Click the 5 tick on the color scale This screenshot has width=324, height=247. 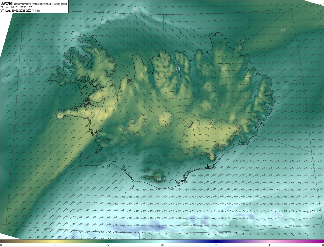pyautogui.click(x=108, y=245)
